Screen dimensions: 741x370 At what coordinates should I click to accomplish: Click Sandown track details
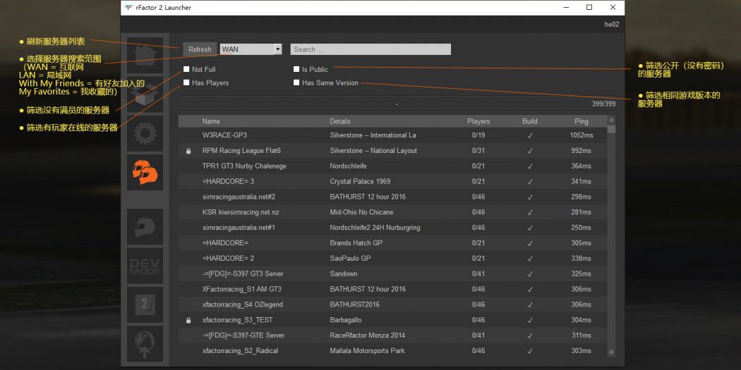(x=344, y=274)
